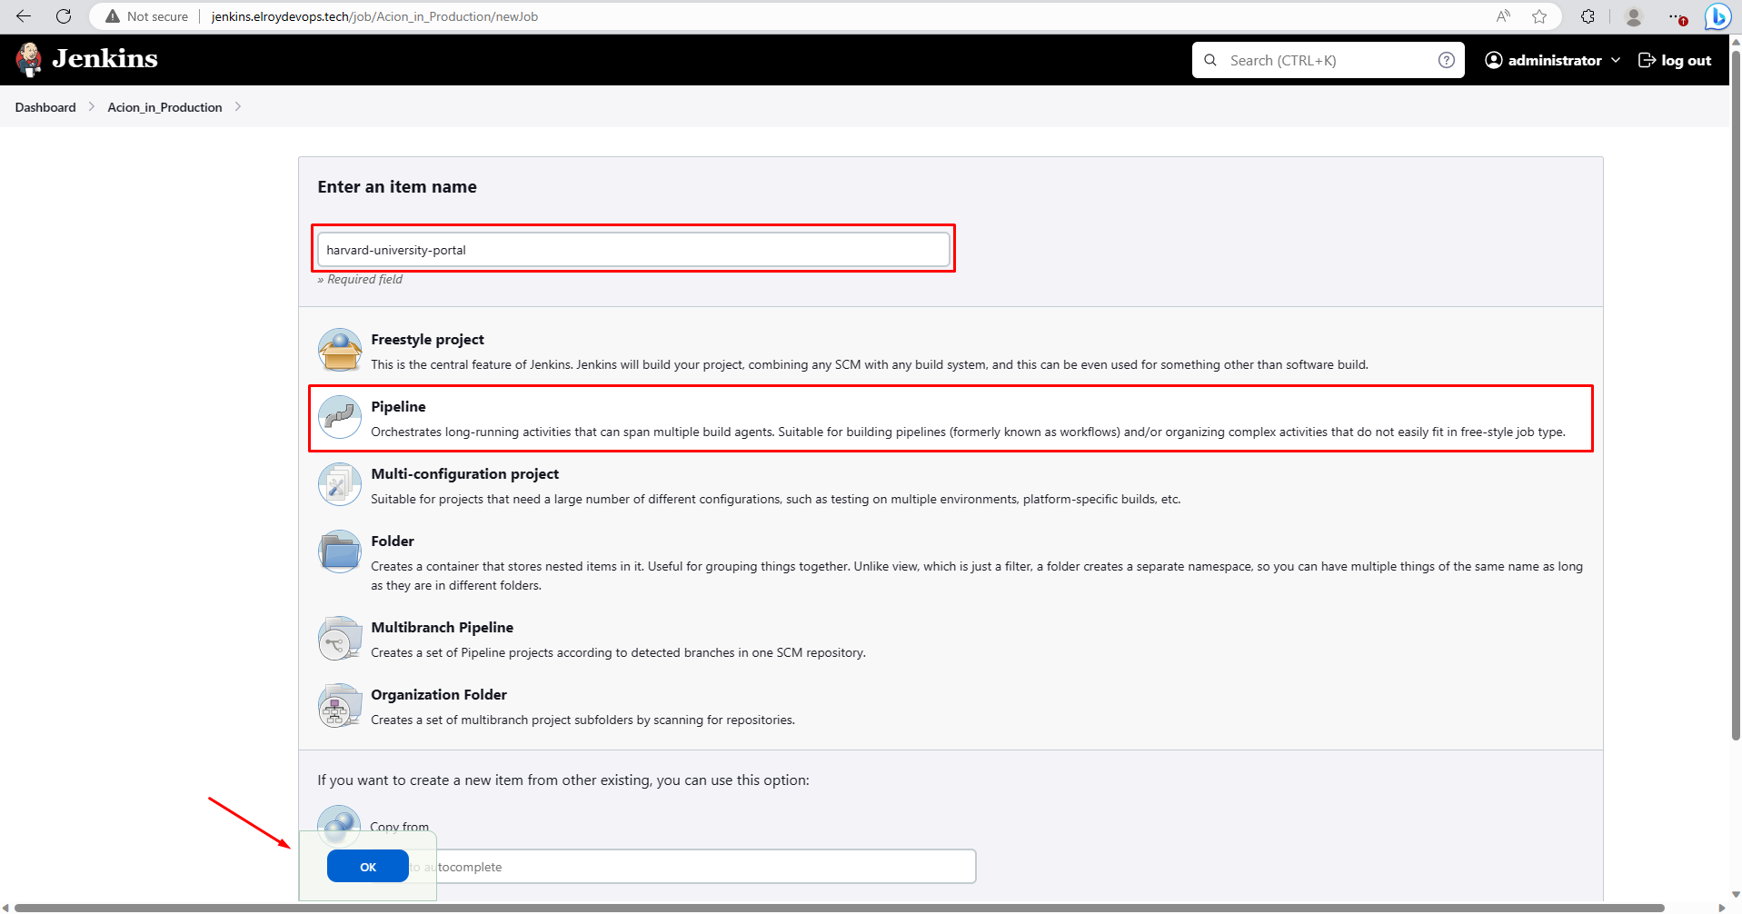Expand the Dashboard breadcrumb chevron

pyautogui.click(x=92, y=107)
